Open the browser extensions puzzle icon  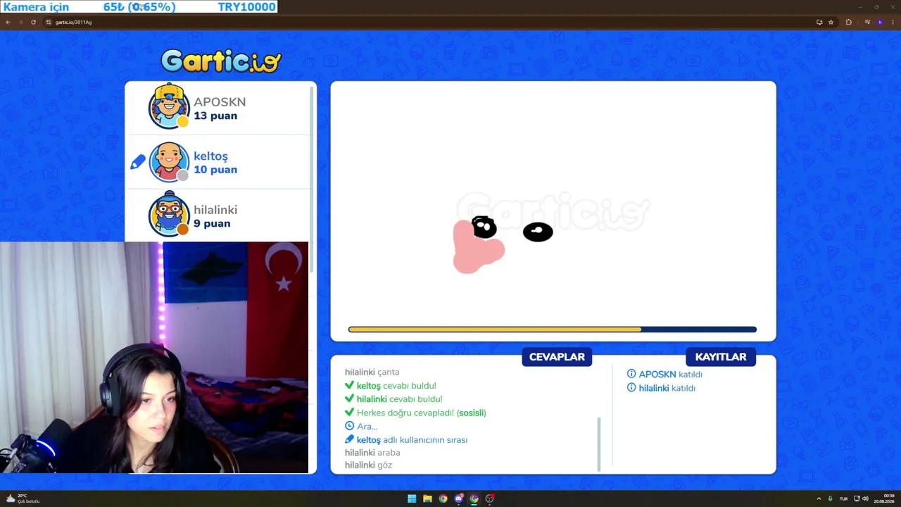[x=848, y=22]
